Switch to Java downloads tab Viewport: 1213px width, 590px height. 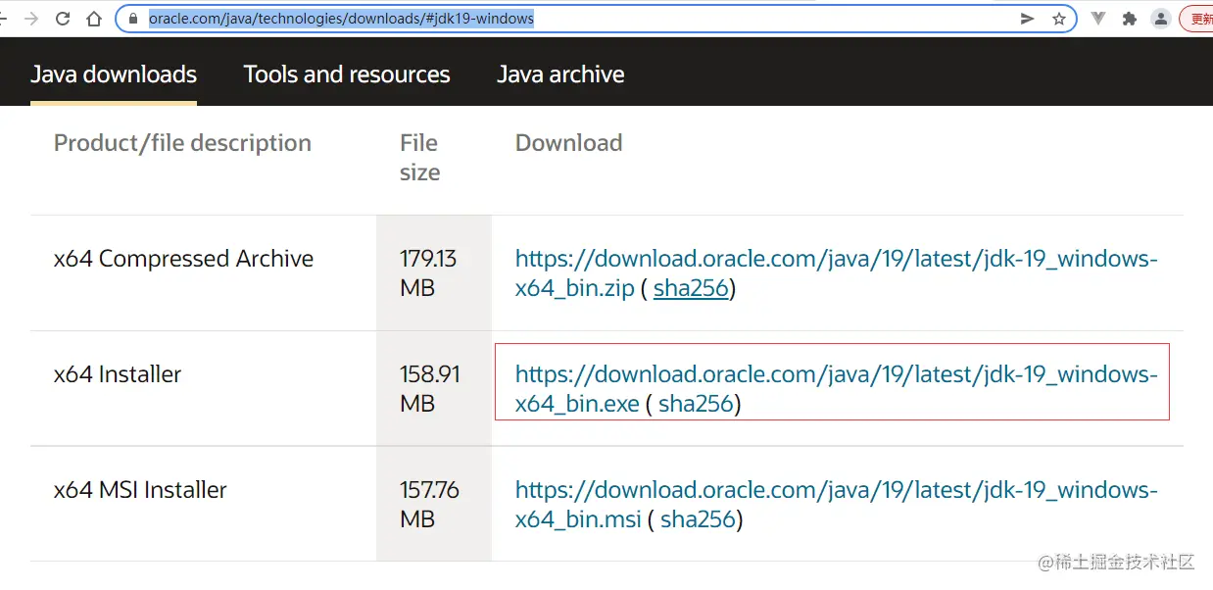(x=114, y=74)
